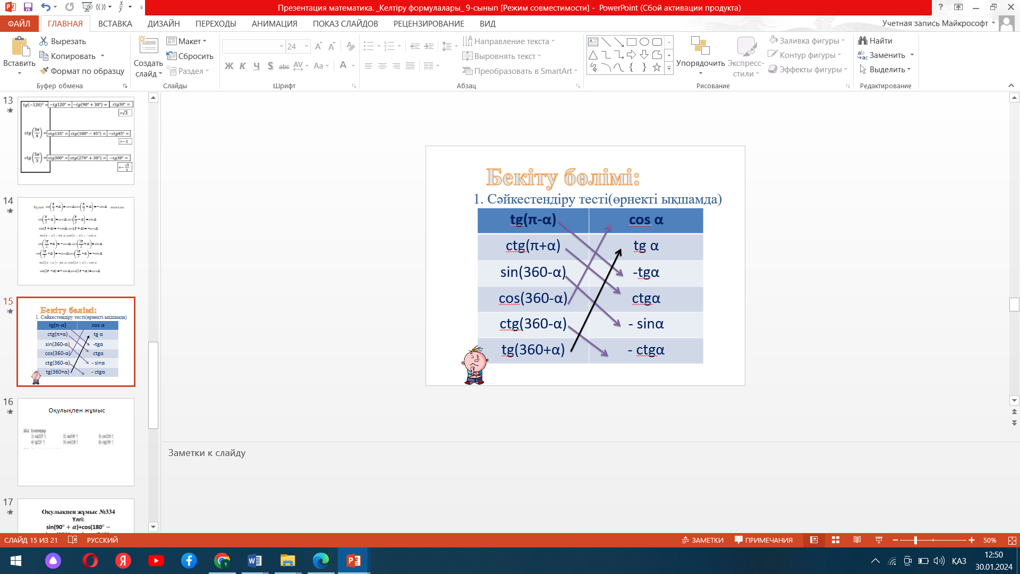Screen dimensions: 1020x574
Task: Click the Reset (Сбросить) slide button
Action: (190, 56)
